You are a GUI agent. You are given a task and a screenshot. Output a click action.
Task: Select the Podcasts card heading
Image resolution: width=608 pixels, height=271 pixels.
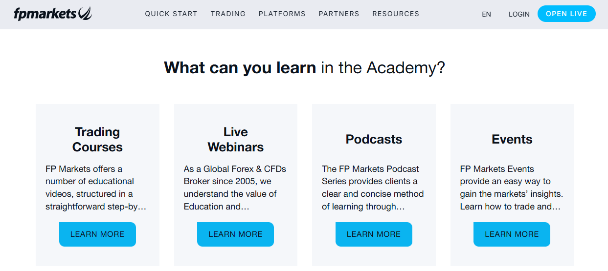pyautogui.click(x=374, y=139)
